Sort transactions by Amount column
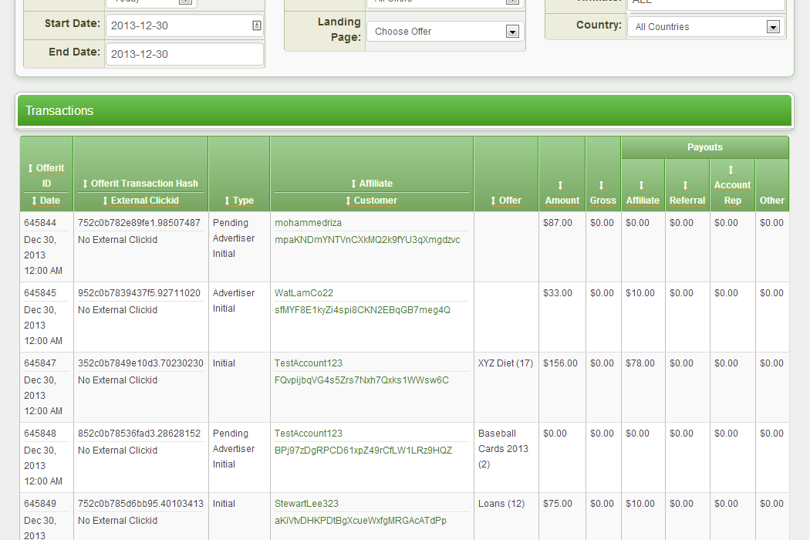810x540 pixels. click(562, 193)
